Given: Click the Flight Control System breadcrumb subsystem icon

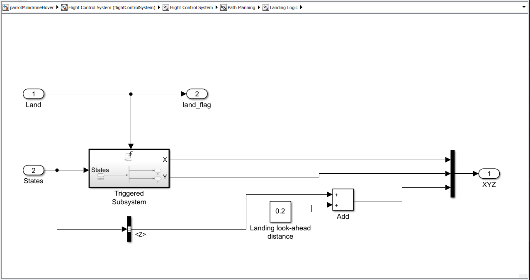Looking at the screenshot, I should [x=165, y=7].
